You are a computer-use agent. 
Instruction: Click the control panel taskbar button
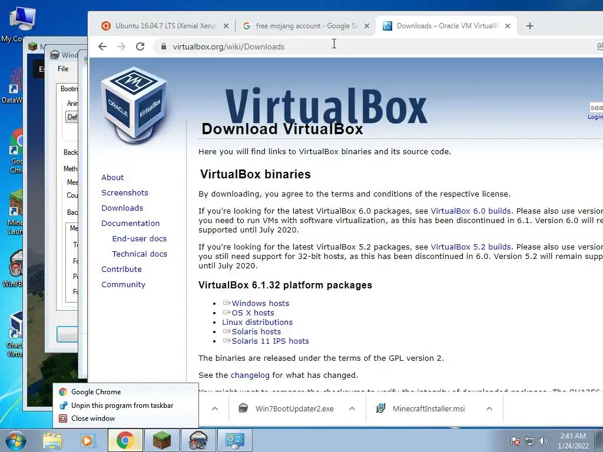point(235,440)
